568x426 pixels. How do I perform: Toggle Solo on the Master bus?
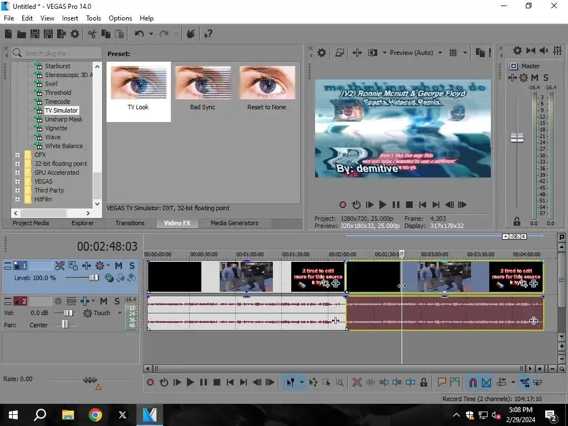(x=546, y=78)
